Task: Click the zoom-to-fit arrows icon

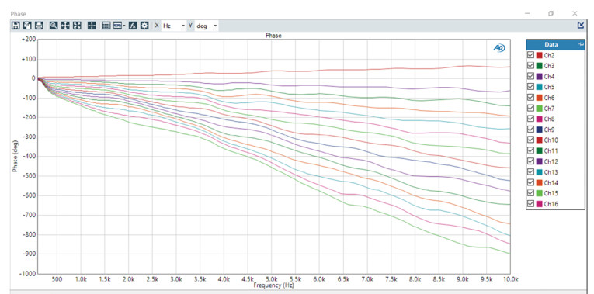Action: 77,26
